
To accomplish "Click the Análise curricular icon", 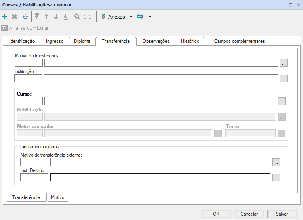I will click(4, 28).
